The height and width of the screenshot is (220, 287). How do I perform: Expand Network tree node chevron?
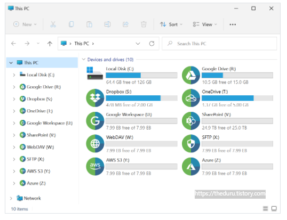tap(11, 198)
